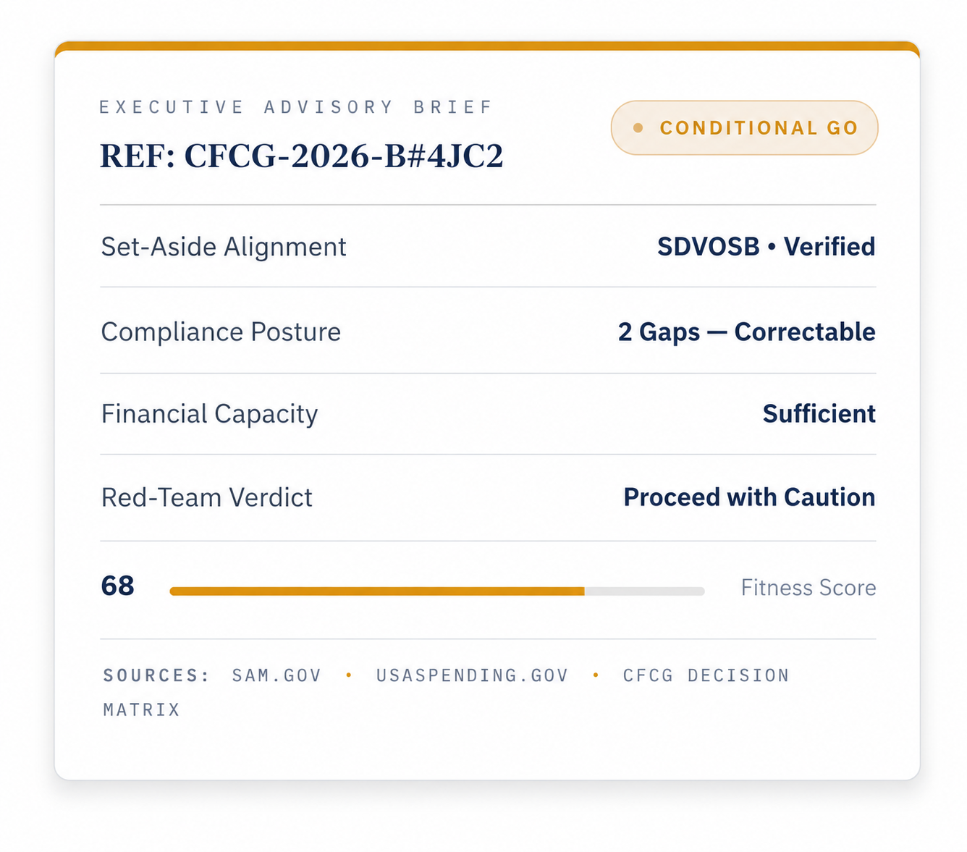Click the SDVOSB • Verified value
Image resolution: width=967 pixels, height=852 pixels.
[766, 247]
